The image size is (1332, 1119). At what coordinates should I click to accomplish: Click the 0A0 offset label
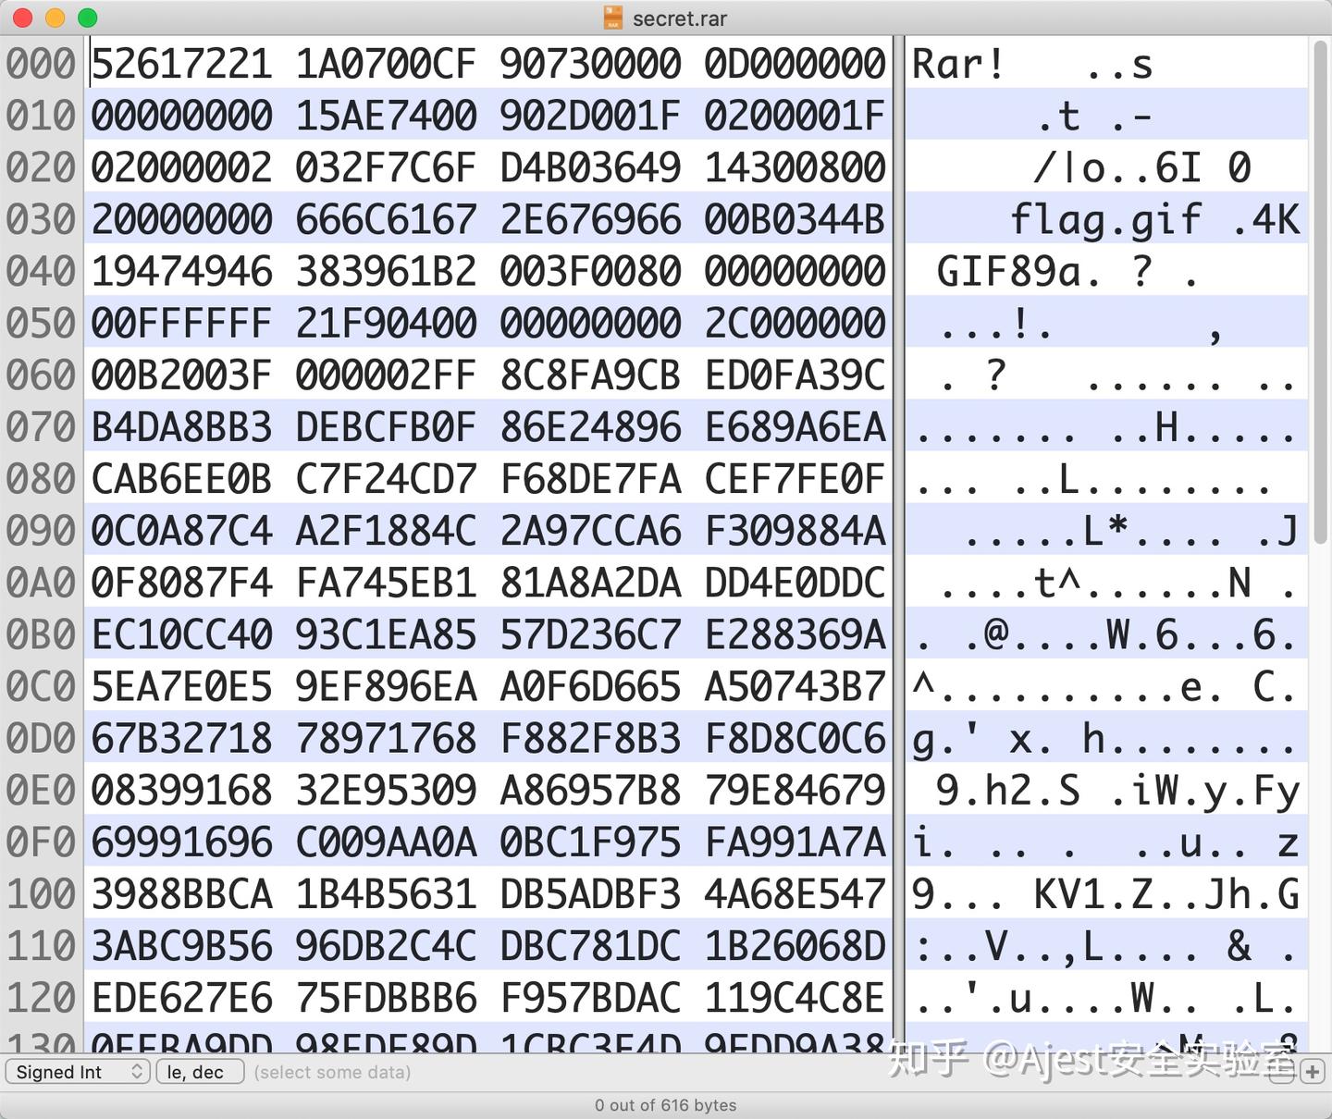click(x=41, y=583)
